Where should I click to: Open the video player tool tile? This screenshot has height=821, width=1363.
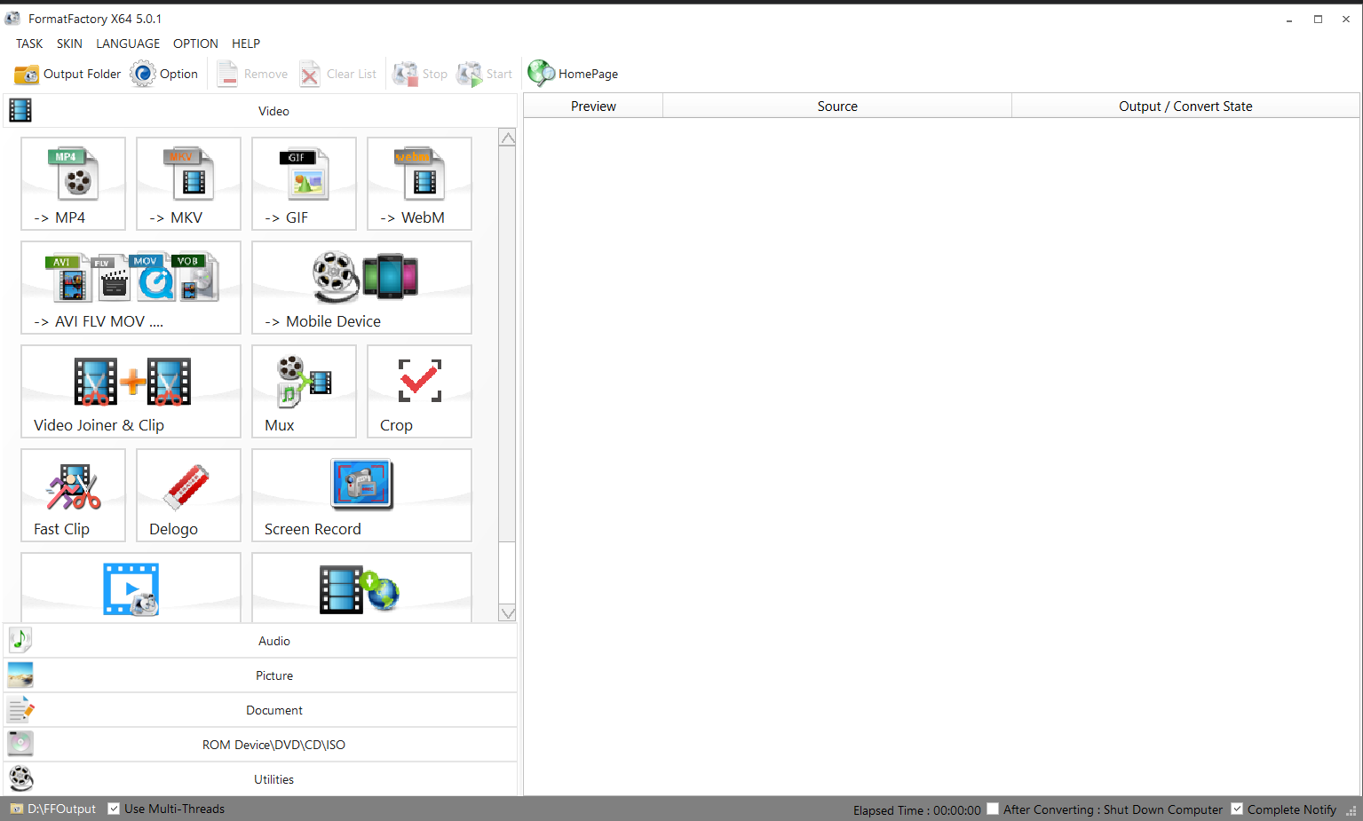(131, 588)
